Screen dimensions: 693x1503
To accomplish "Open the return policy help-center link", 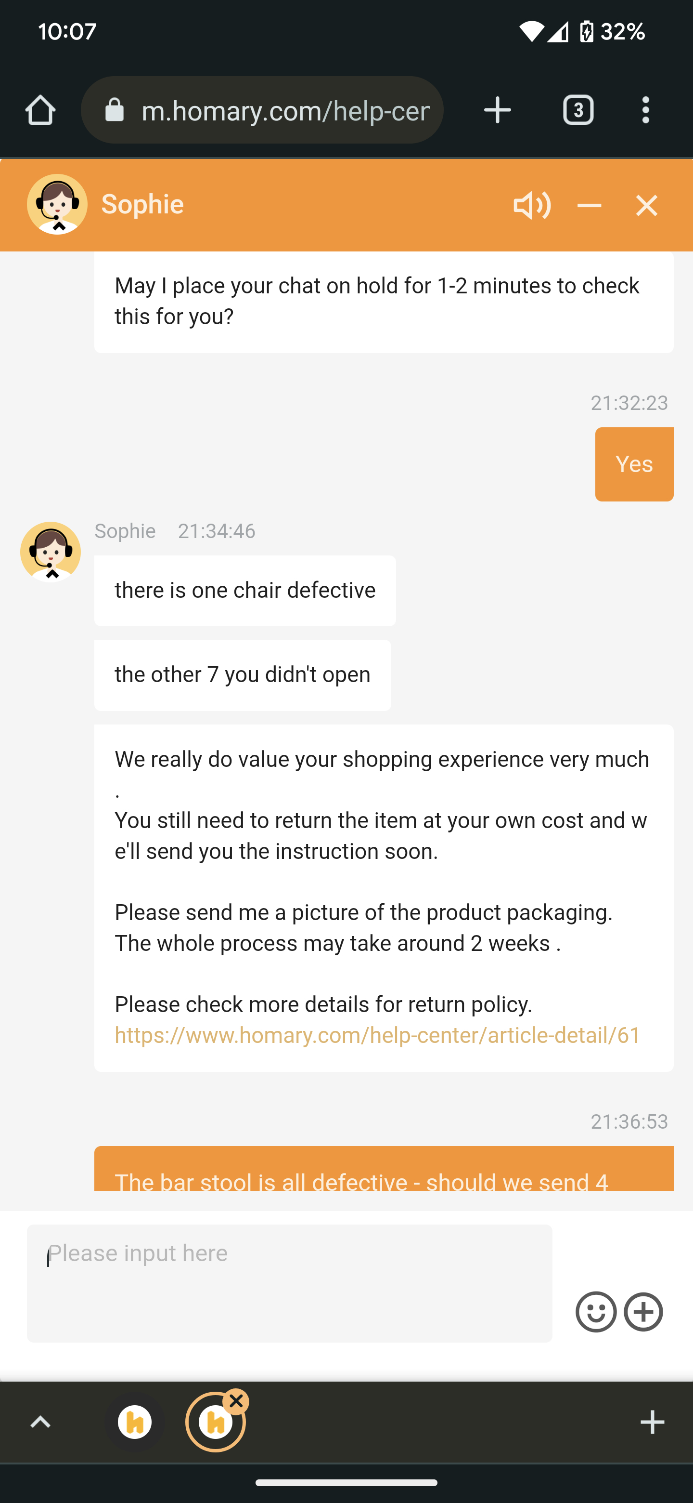I will tap(376, 1035).
